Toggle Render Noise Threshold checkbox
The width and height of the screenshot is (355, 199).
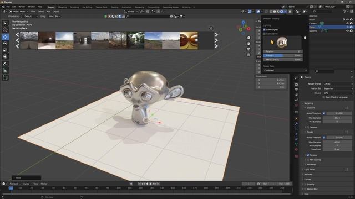[324, 138]
